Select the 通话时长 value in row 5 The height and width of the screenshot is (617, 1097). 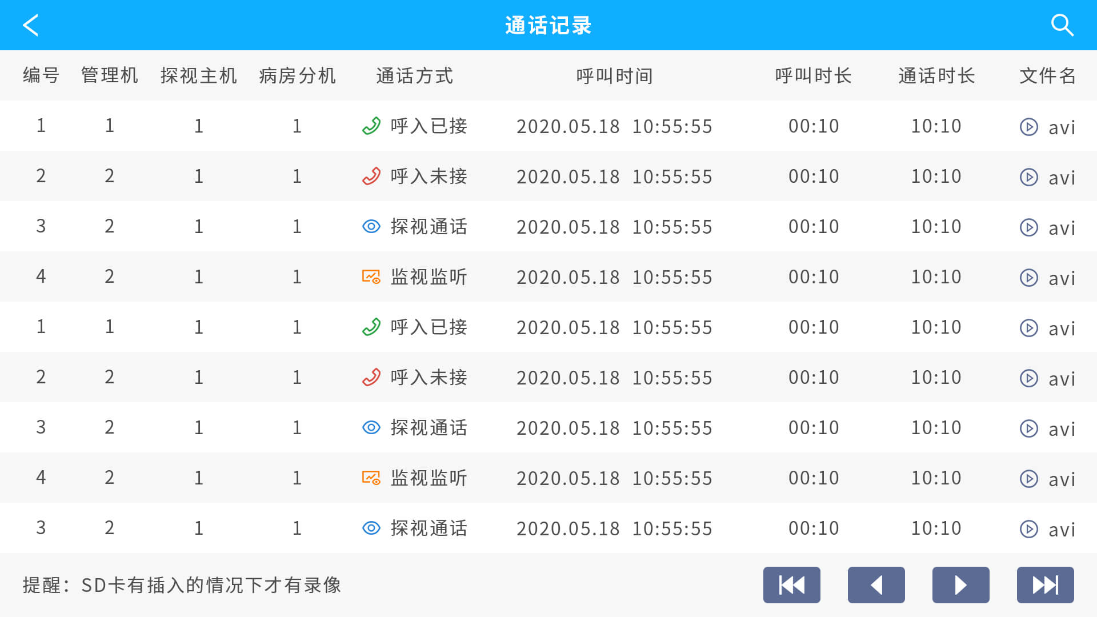click(936, 327)
